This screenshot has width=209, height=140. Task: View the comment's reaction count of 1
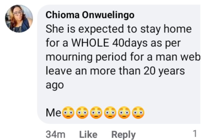pyautogui.click(x=195, y=134)
